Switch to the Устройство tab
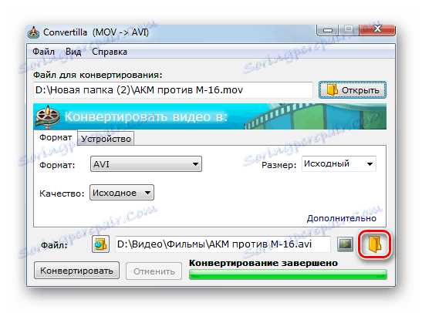The image size is (422, 313). tap(106, 139)
